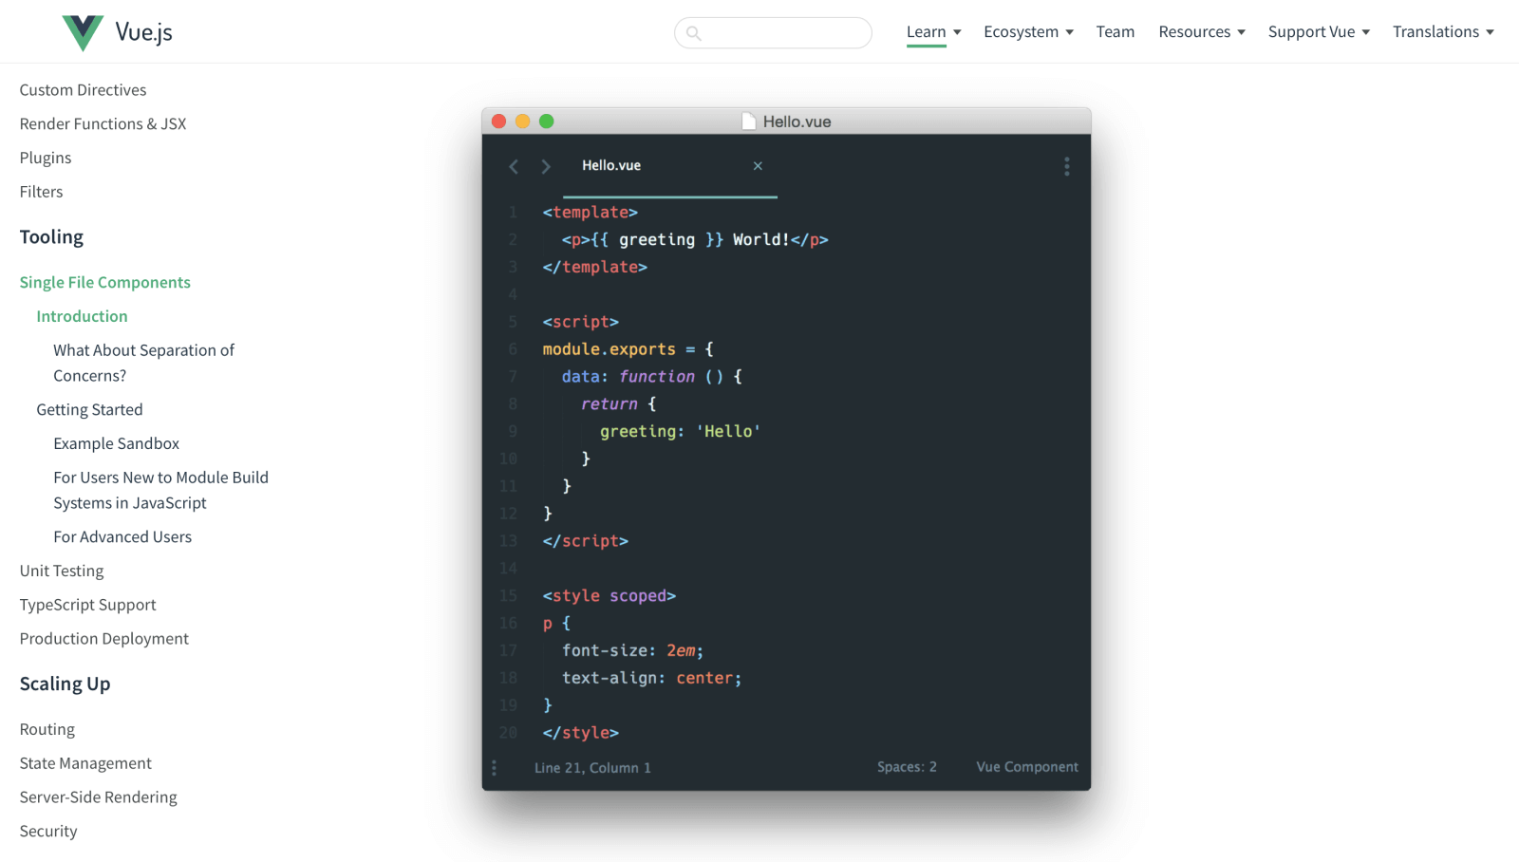The height and width of the screenshot is (862, 1519).
Task: Close the Hello.vue editor tab
Action: pyautogui.click(x=758, y=165)
